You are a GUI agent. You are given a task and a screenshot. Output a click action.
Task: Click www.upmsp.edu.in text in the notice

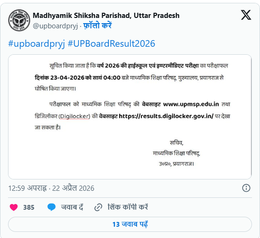[x=191, y=104]
